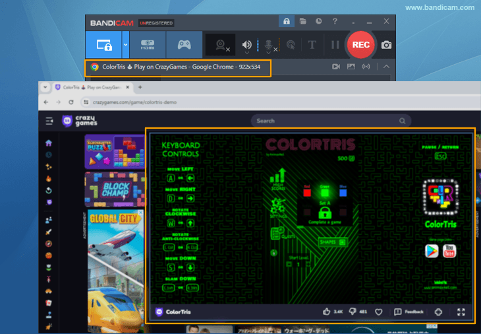481x334 pixels.
Task: Close the Global City advertisement
Action: point(140,213)
